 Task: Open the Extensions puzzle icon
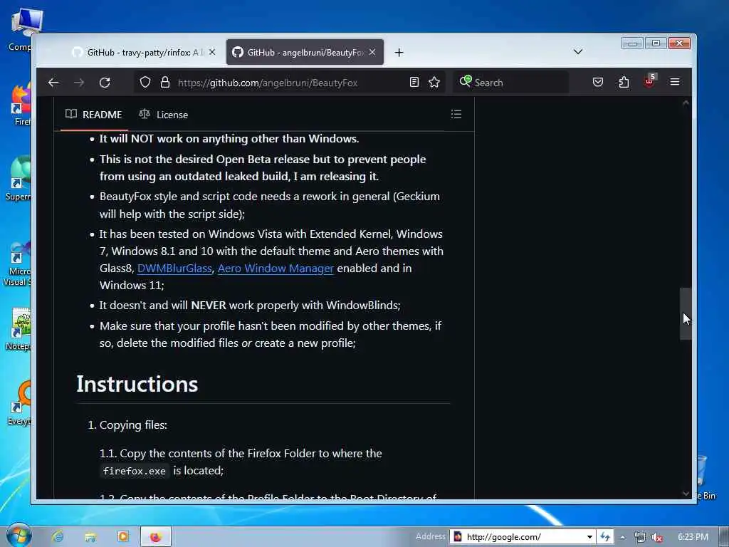coord(624,83)
